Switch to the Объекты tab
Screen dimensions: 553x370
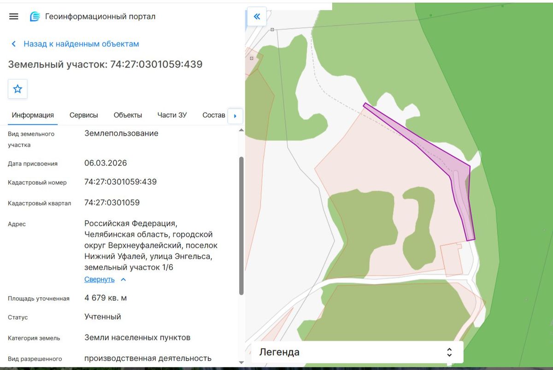(128, 115)
